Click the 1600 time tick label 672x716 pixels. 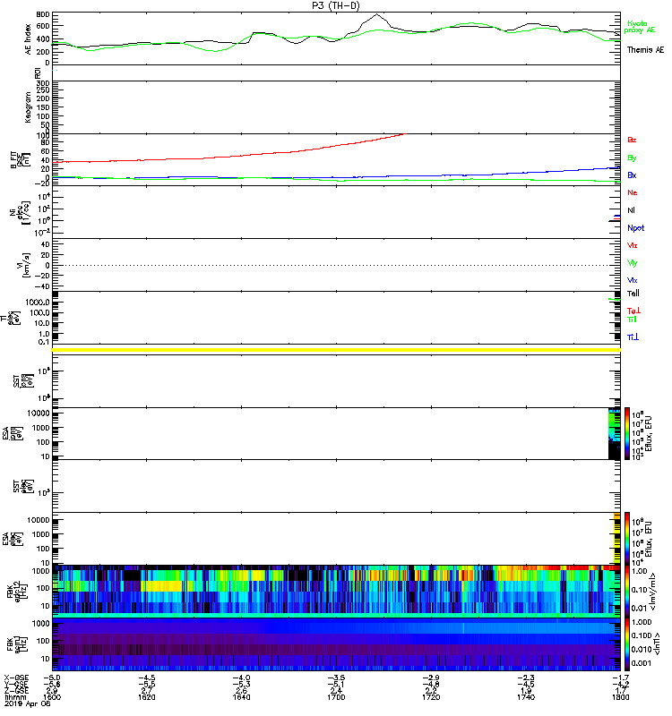point(52,697)
